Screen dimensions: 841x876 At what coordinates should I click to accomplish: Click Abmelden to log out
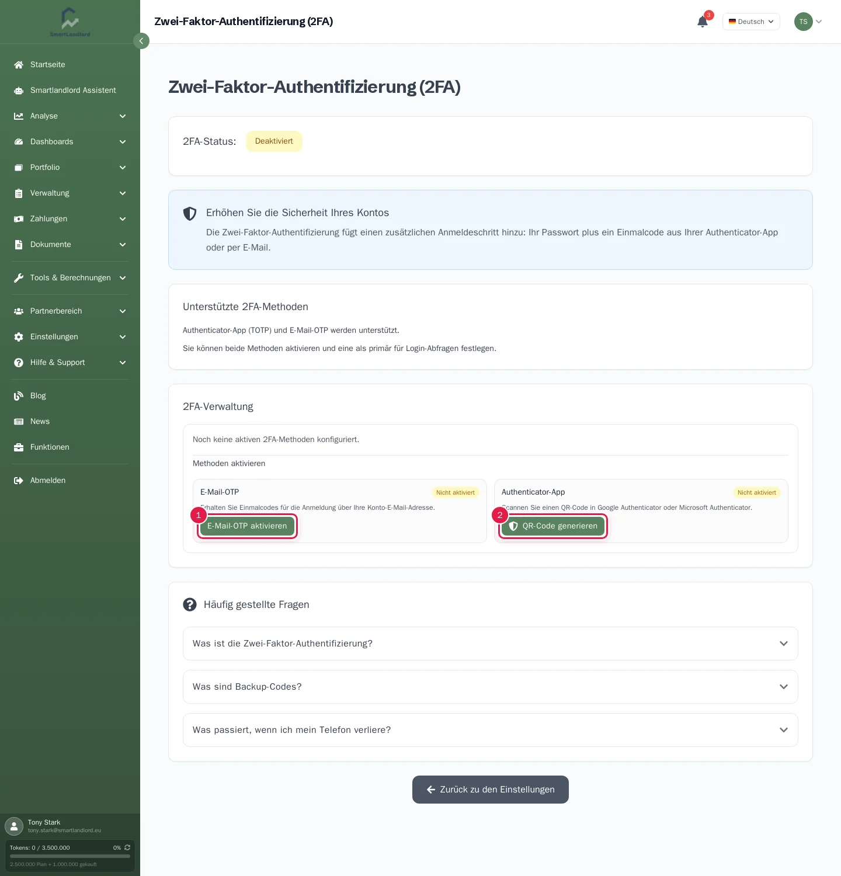point(70,481)
